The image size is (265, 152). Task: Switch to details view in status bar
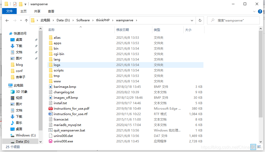(x=253, y=147)
